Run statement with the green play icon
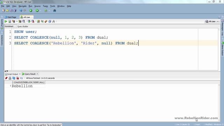 (x=6, y=21)
